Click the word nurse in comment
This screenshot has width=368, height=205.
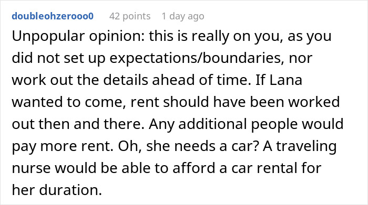31,168
